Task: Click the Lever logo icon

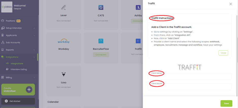Action: (64, 7)
